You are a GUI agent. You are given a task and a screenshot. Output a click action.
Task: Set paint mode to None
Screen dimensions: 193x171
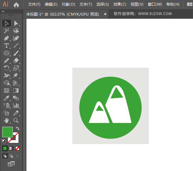tap(18, 148)
